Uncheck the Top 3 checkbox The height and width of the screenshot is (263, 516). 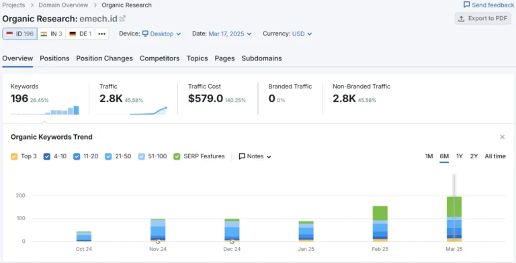pos(14,156)
